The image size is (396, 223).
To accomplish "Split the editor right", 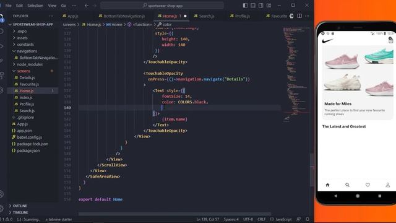I will click(x=299, y=16).
